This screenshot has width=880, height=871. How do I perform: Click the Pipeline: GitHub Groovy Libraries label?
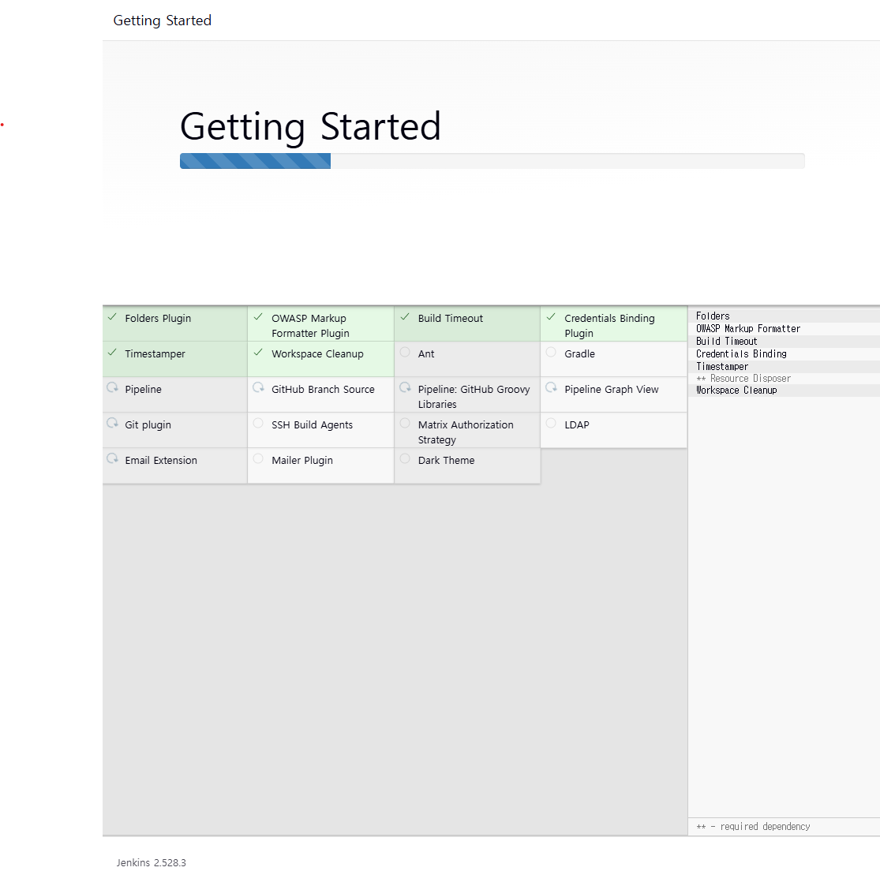(x=474, y=397)
